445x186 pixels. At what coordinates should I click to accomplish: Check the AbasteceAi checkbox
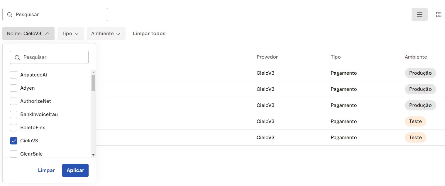click(x=14, y=75)
